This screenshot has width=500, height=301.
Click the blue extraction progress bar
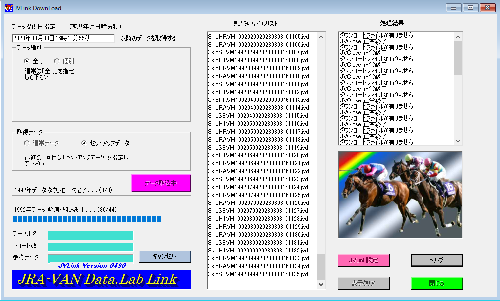click(101, 219)
